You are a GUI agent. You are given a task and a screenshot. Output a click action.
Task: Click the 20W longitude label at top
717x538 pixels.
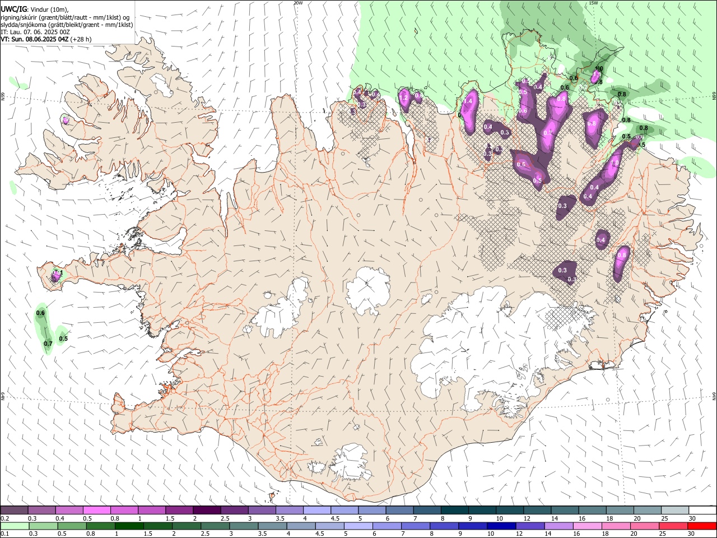point(298,3)
